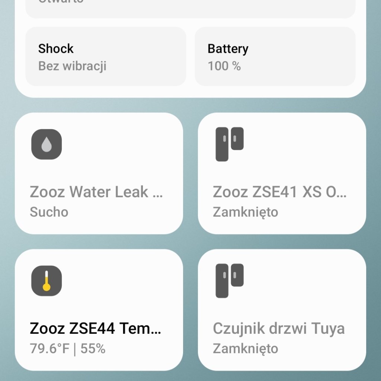Tap the Czujnik drzwi Tuya sensor icon

[x=230, y=281]
